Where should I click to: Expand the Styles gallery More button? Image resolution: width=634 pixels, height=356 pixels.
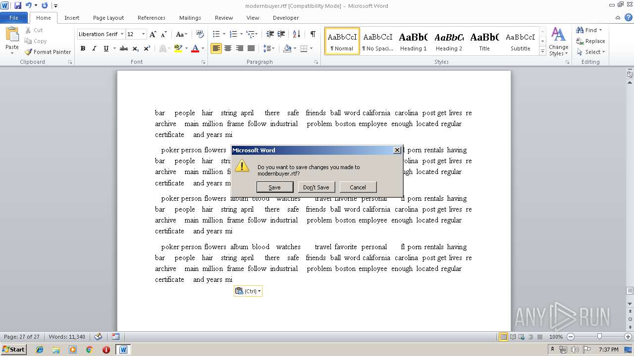542,51
